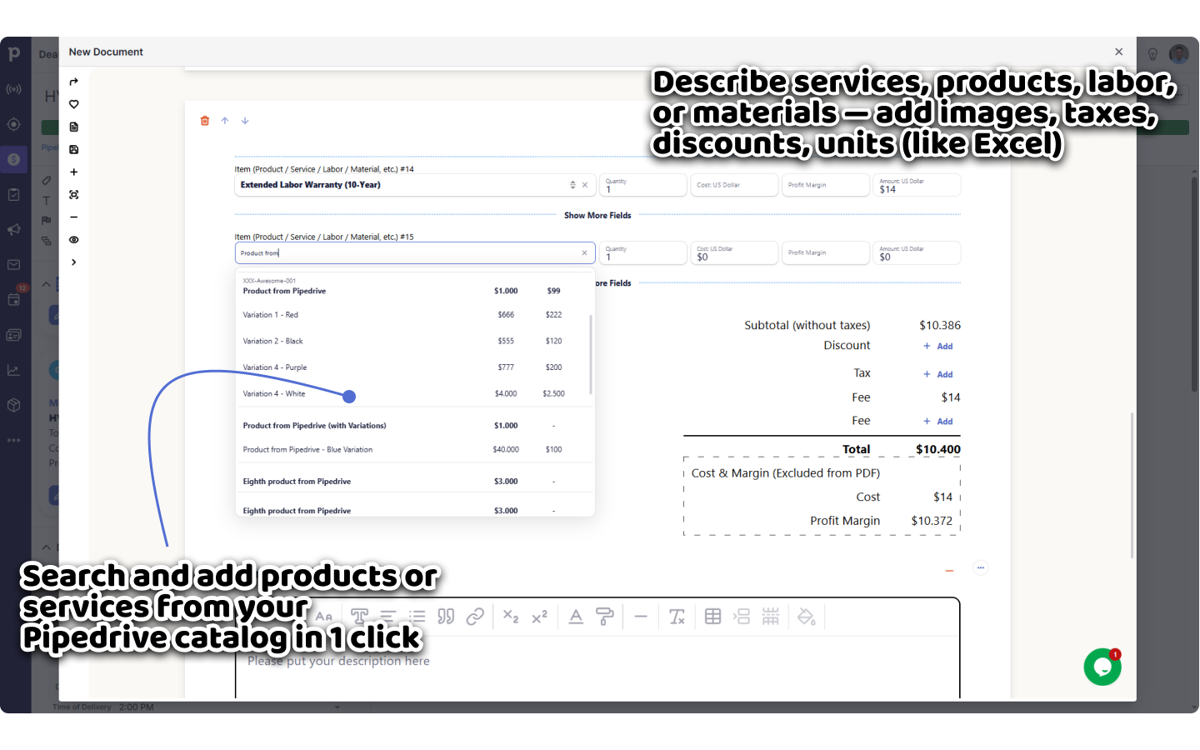Open the green chat support bubble

(1102, 667)
